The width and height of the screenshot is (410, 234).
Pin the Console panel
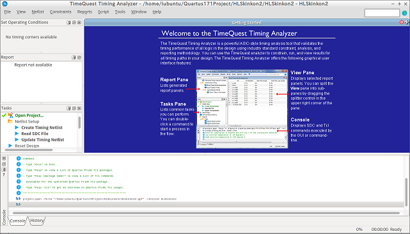coord(4,169)
